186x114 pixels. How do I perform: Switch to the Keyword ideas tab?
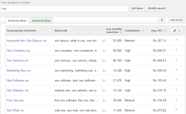tap(41, 20)
